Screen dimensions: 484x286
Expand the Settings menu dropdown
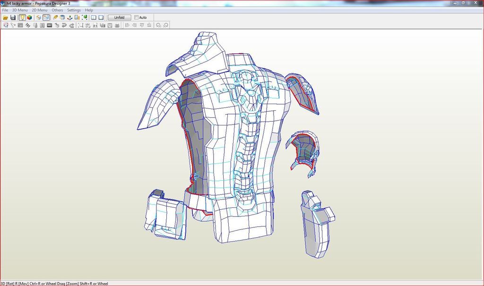(74, 10)
